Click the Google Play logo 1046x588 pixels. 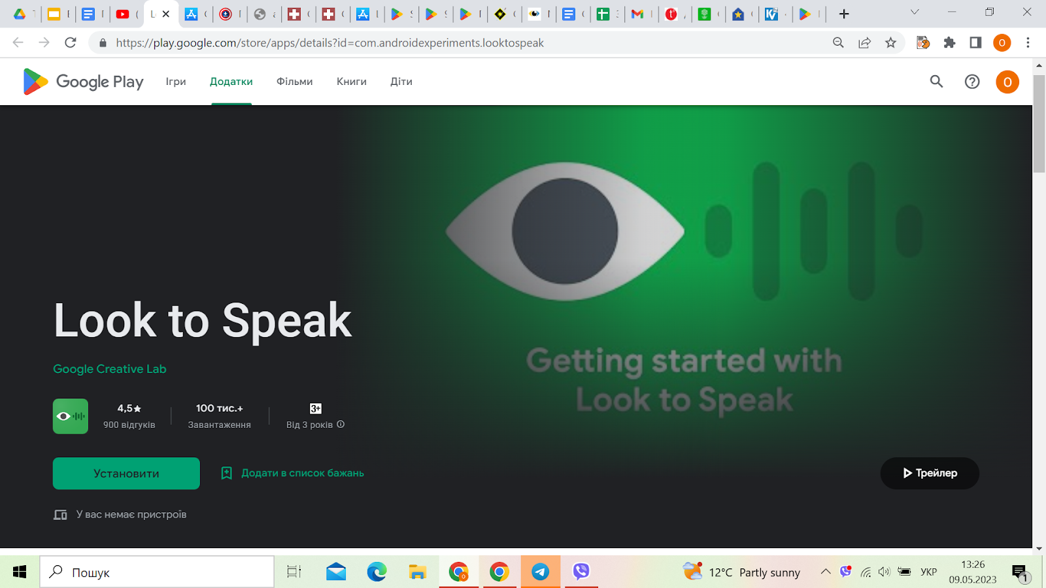coord(83,82)
